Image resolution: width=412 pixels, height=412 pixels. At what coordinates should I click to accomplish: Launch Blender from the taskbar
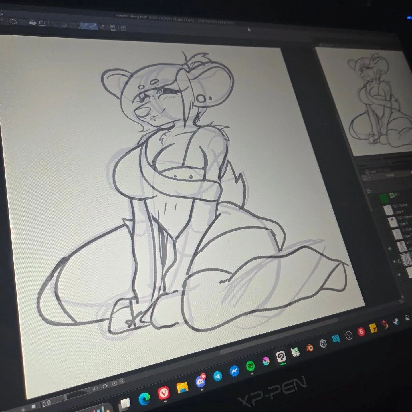click(310, 348)
